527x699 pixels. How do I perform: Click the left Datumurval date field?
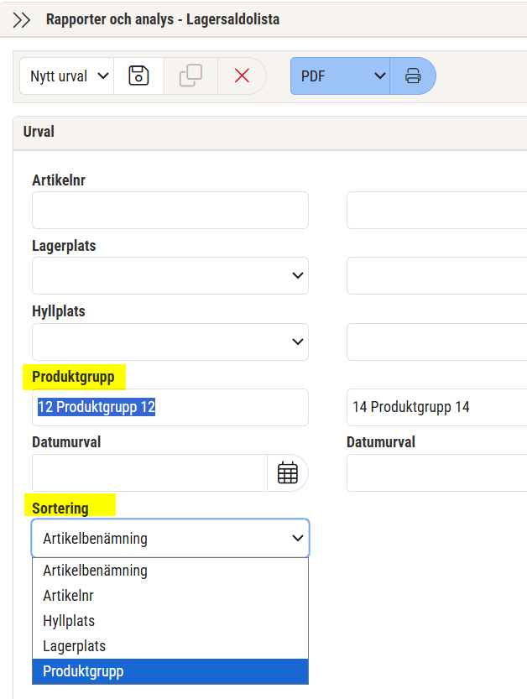tap(149, 473)
